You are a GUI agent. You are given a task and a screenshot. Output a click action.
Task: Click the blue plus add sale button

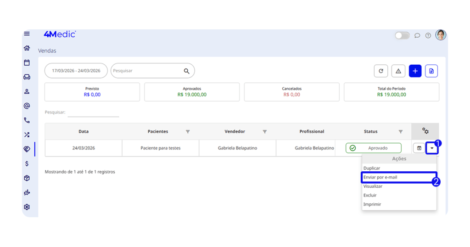(x=415, y=71)
